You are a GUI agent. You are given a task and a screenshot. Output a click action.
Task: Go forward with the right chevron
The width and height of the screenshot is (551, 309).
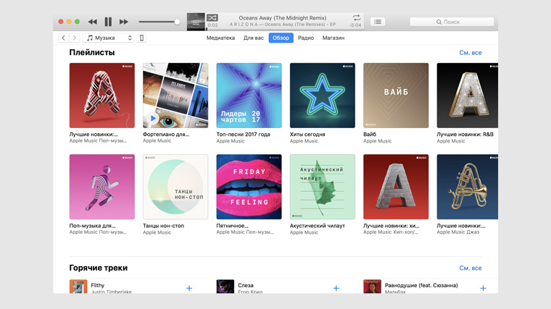[74, 38]
